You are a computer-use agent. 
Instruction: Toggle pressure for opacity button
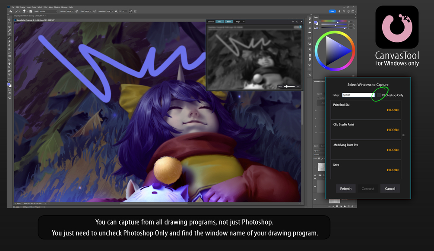77,11
